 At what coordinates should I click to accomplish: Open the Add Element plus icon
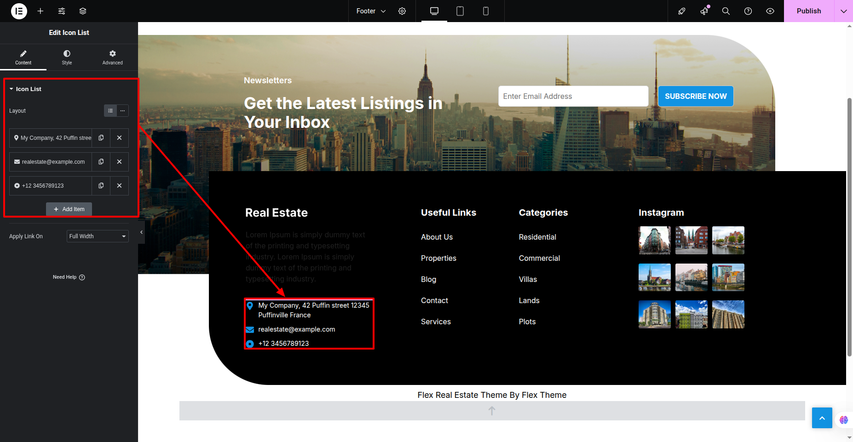pyautogui.click(x=40, y=11)
